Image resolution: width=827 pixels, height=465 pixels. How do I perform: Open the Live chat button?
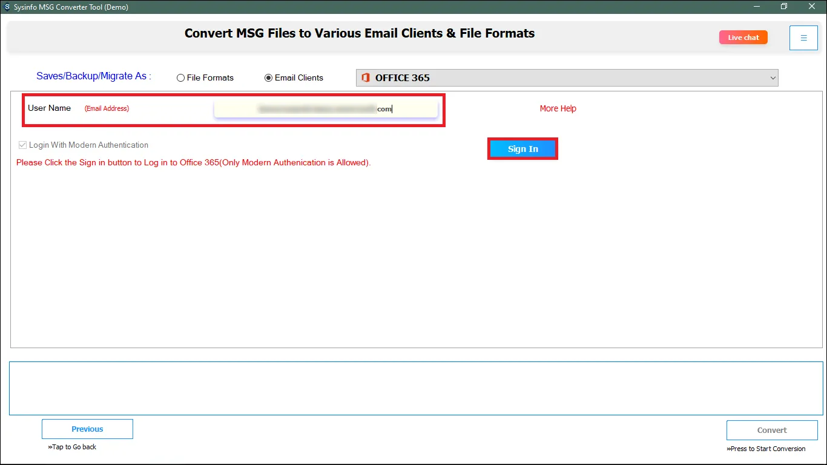pyautogui.click(x=743, y=38)
